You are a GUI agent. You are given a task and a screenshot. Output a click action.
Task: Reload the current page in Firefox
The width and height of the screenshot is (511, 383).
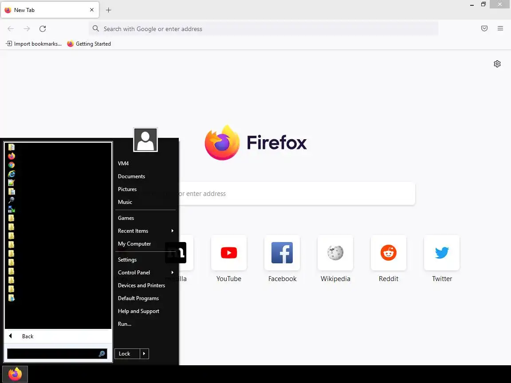[x=43, y=29]
